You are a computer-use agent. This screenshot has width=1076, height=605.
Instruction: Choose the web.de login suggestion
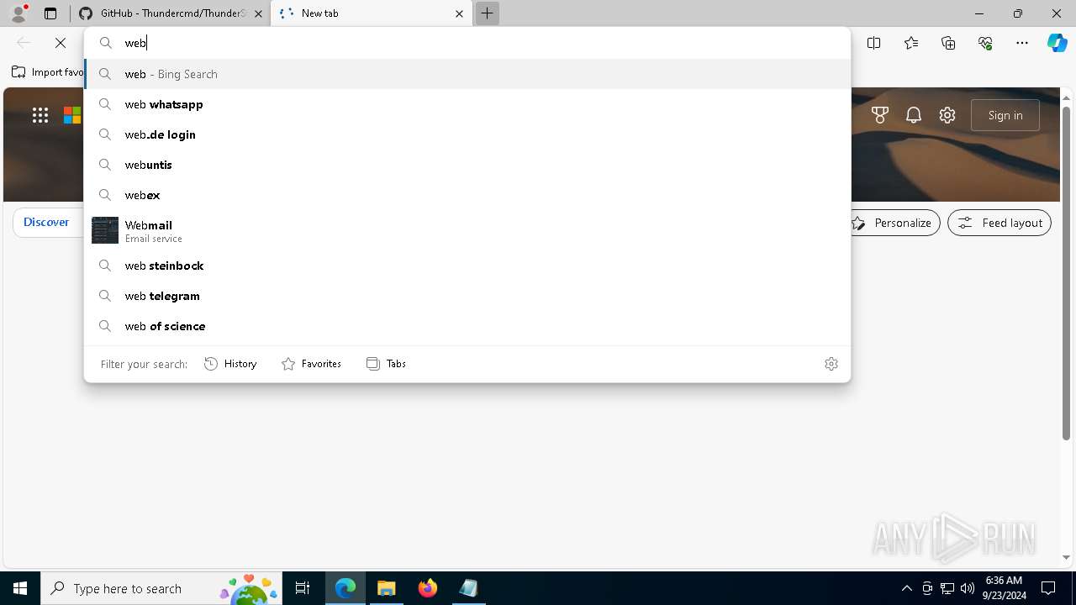(x=467, y=134)
